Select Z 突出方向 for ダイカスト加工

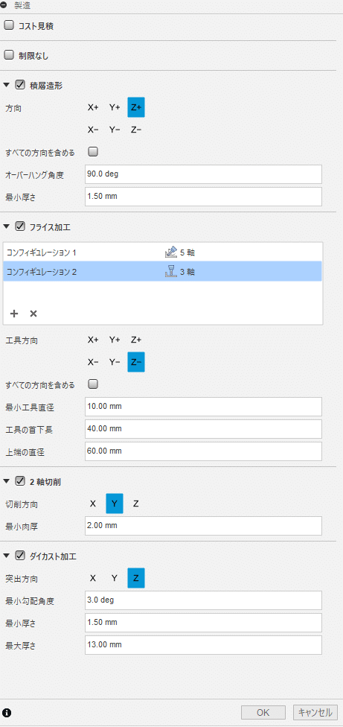click(x=136, y=578)
